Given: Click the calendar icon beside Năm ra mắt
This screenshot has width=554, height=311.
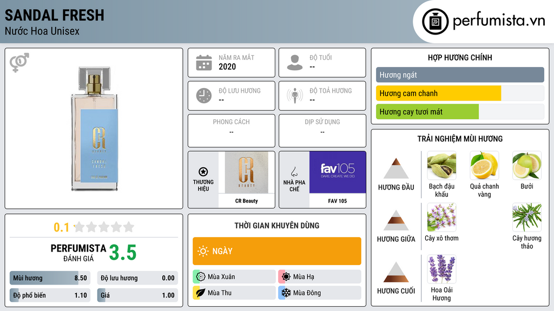Looking at the screenshot, I should [x=204, y=63].
